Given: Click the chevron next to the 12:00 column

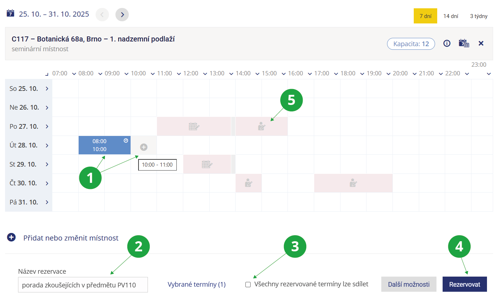Looking at the screenshot, I should [x=205, y=74].
